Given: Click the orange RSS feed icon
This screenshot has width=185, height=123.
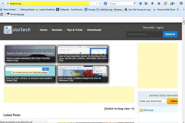Looking at the screenshot, I should [x=141, y=110].
